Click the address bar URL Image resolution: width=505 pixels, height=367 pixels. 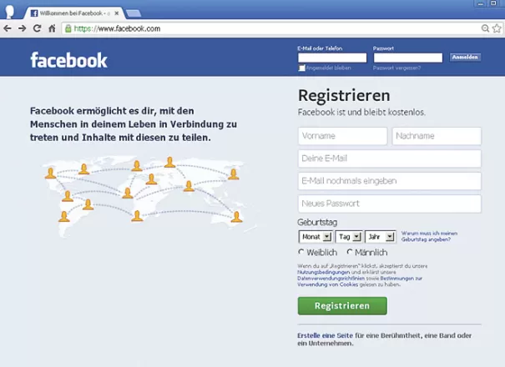117,28
